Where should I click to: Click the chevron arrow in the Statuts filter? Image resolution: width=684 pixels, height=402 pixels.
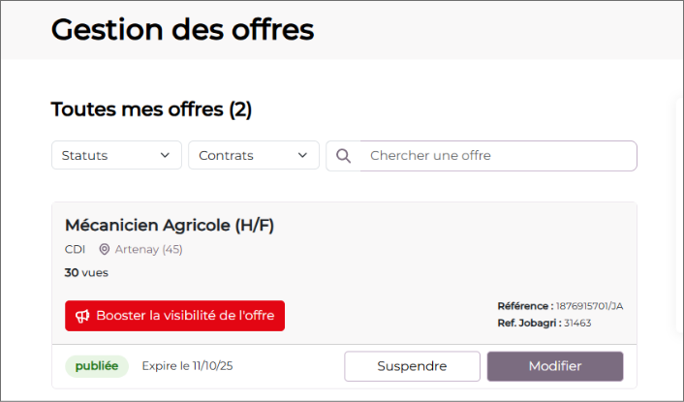(x=165, y=155)
